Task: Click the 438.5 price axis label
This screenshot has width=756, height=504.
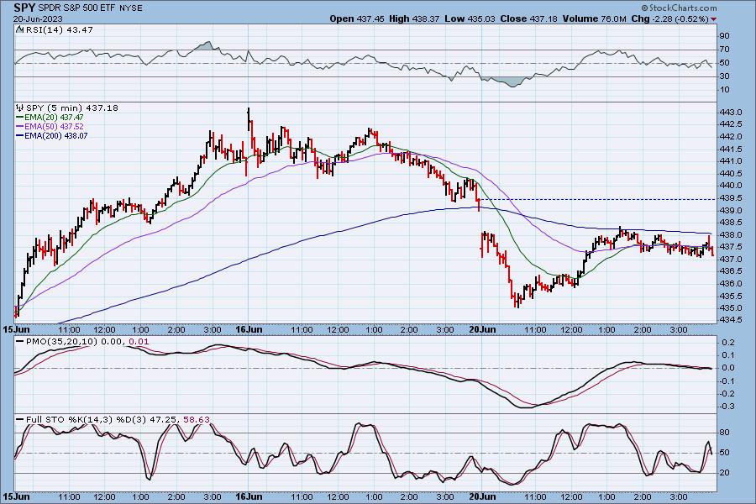Action: [731, 223]
